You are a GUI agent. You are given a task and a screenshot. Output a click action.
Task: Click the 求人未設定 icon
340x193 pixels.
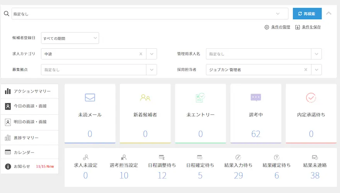click(x=86, y=157)
